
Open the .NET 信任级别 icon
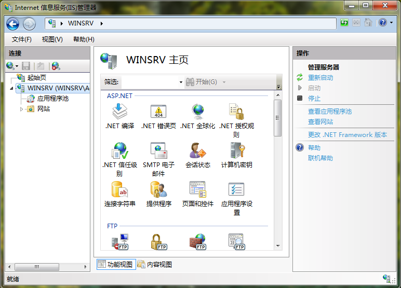[119, 150]
